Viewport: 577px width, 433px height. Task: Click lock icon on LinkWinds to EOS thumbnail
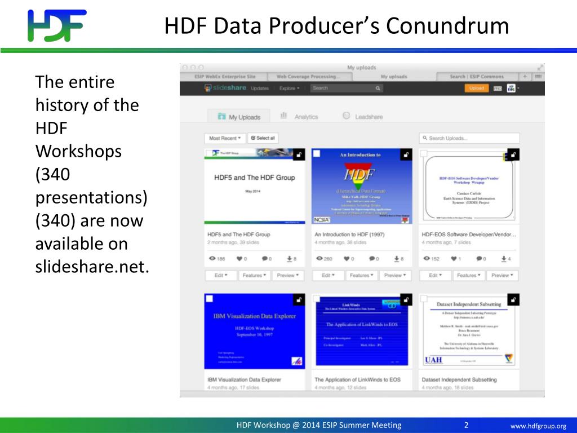point(406,300)
